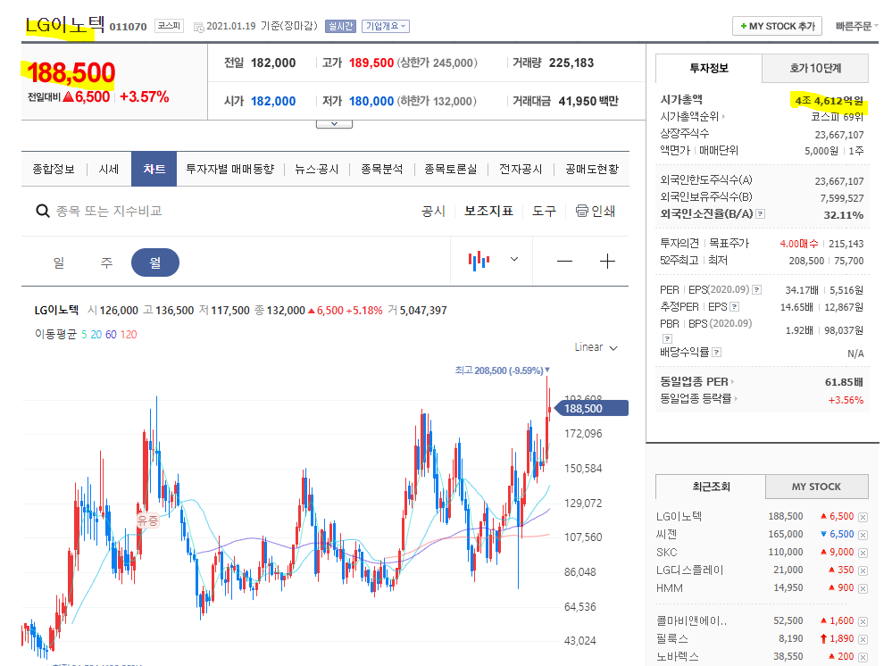Click the calendar icon beside the date

pyautogui.click(x=198, y=27)
